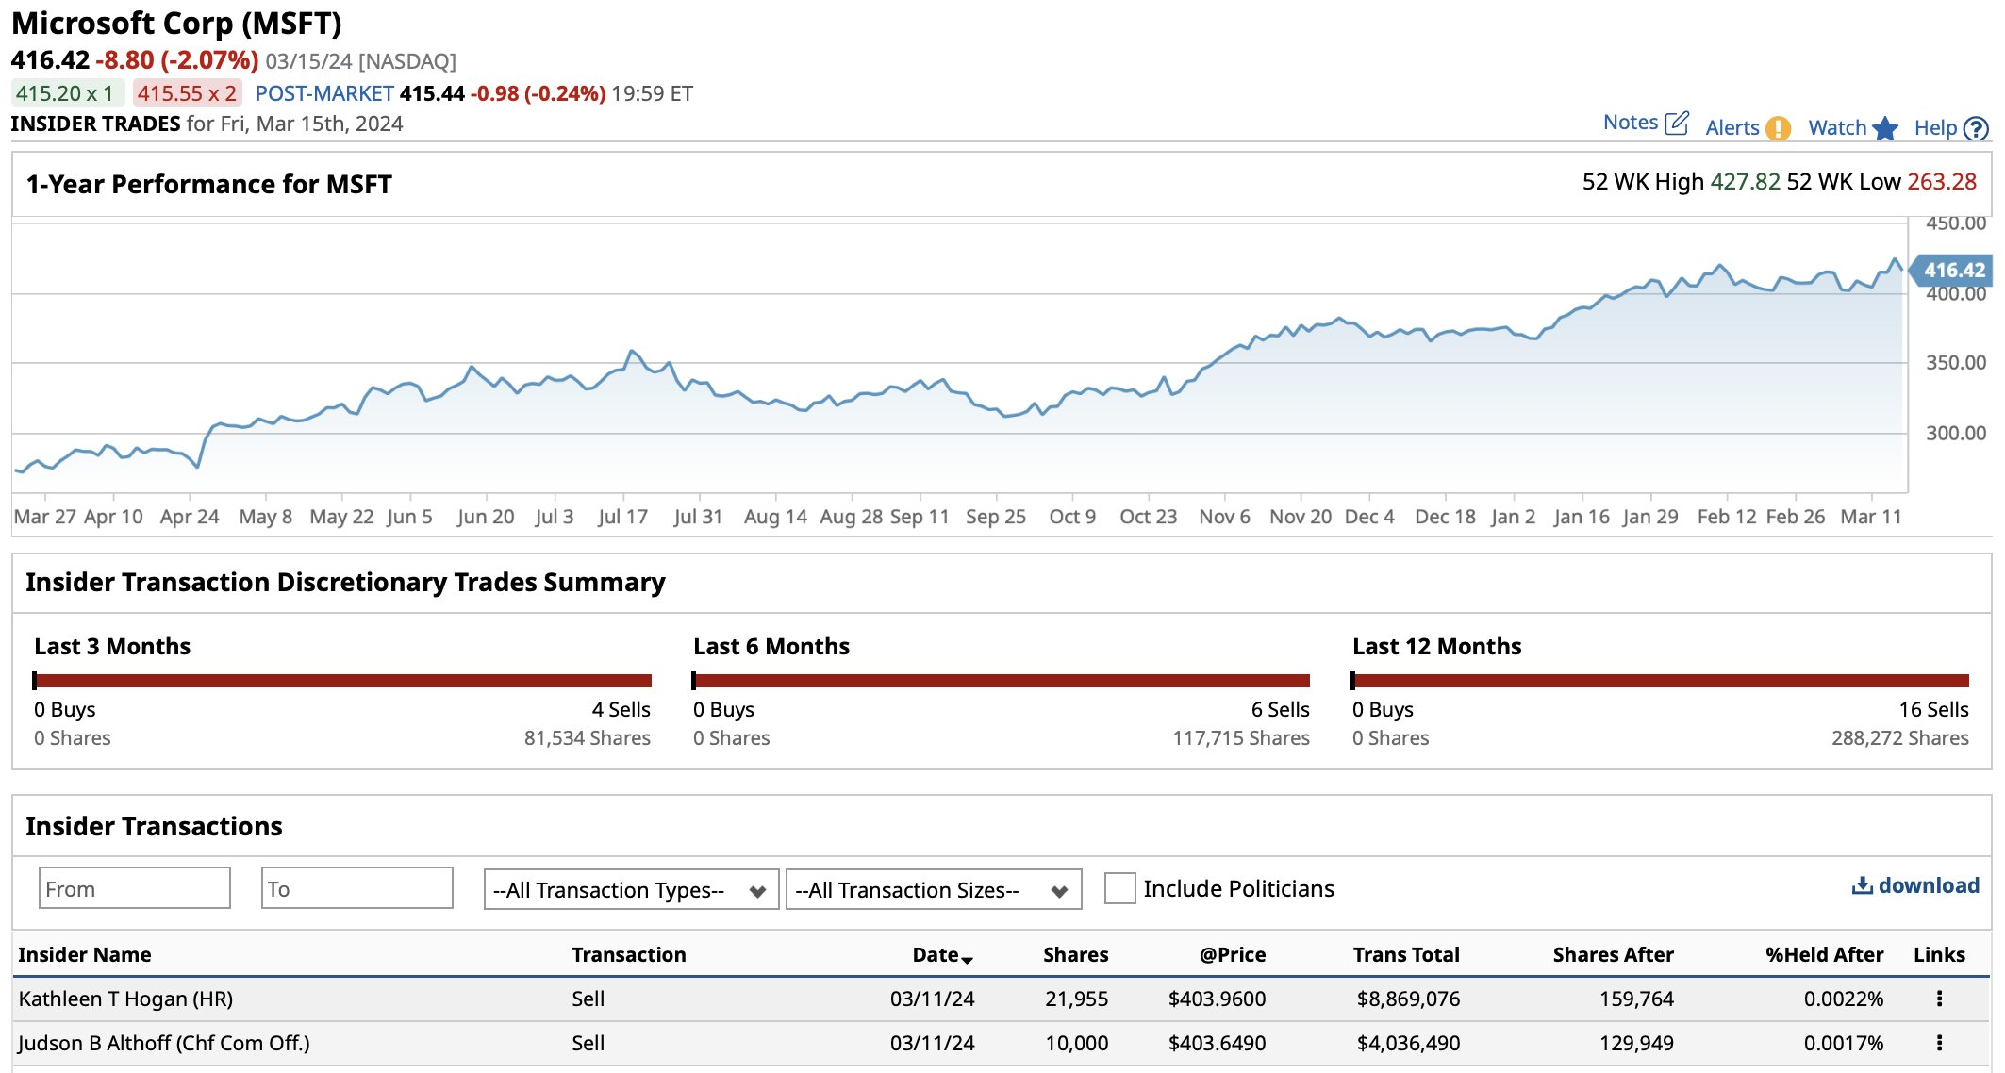Viewport: 2005px width, 1073px height.
Task: Sort by the Shares column header
Action: [1075, 954]
